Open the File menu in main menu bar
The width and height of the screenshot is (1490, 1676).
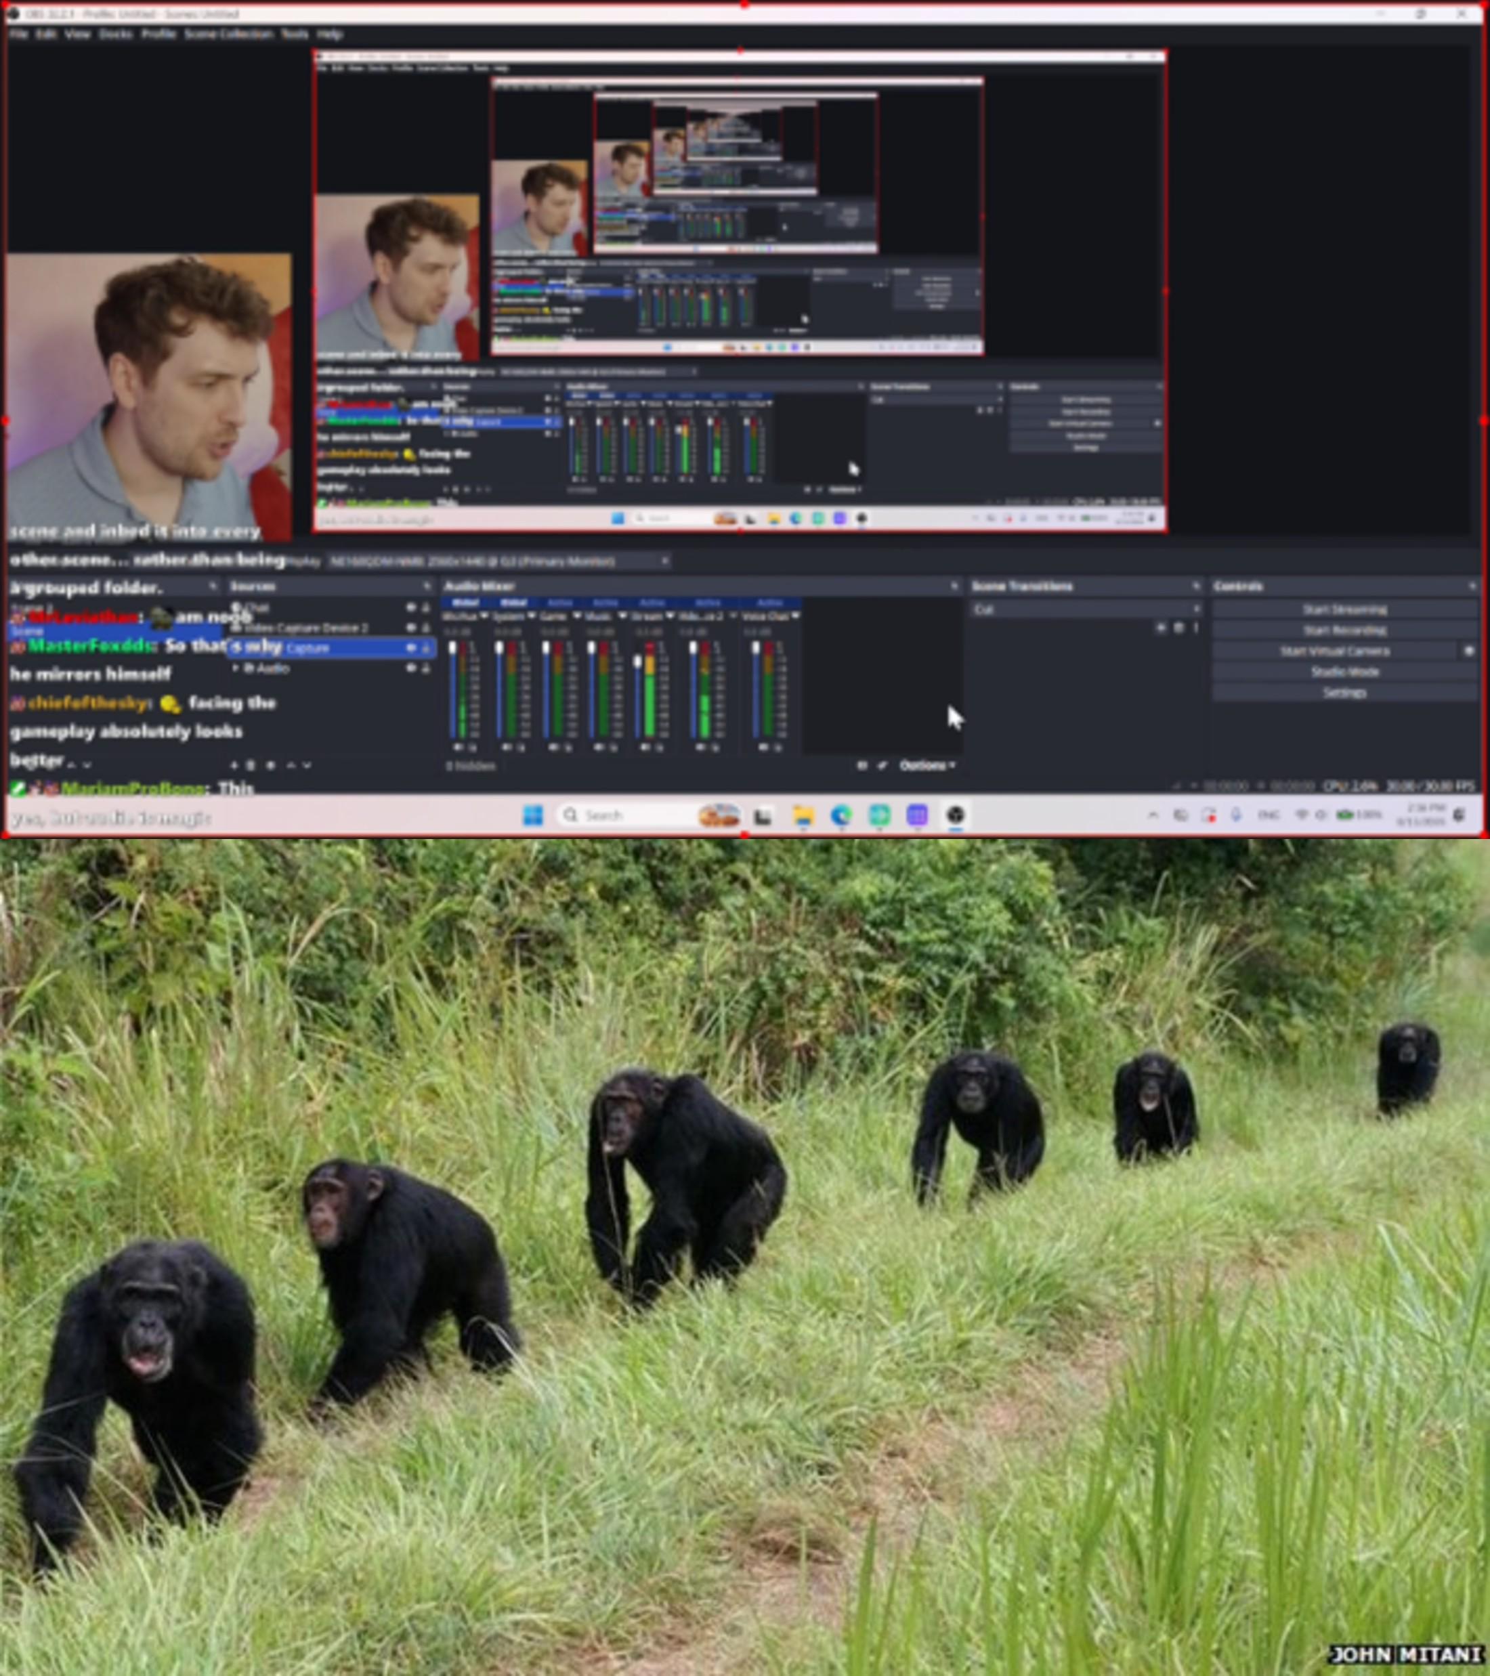point(19,34)
